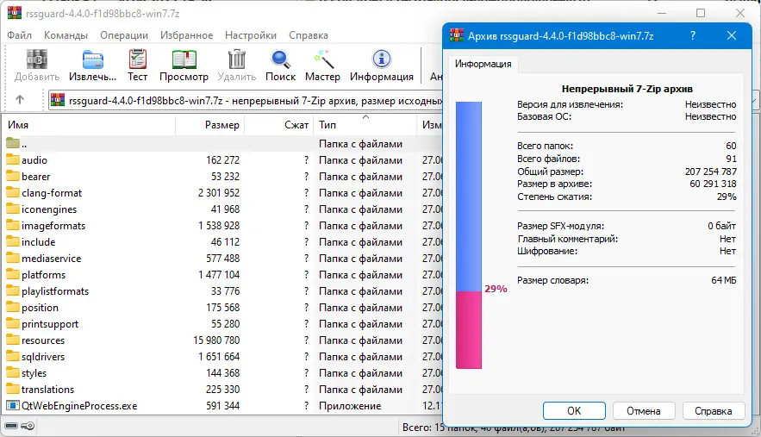Click the audio folder icon
The height and width of the screenshot is (437, 761).
[13, 159]
